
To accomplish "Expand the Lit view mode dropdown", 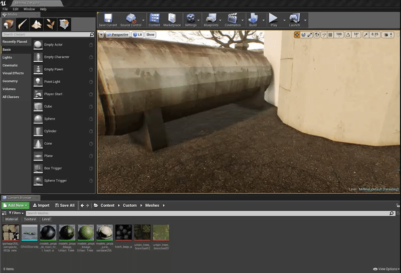I will tap(138, 35).
